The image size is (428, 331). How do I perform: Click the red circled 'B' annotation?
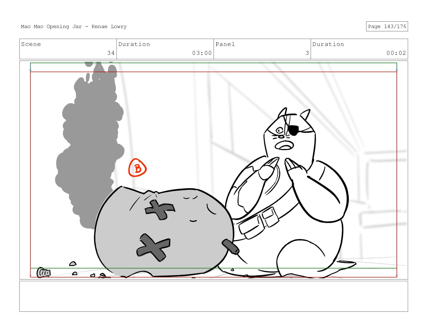pos(137,168)
